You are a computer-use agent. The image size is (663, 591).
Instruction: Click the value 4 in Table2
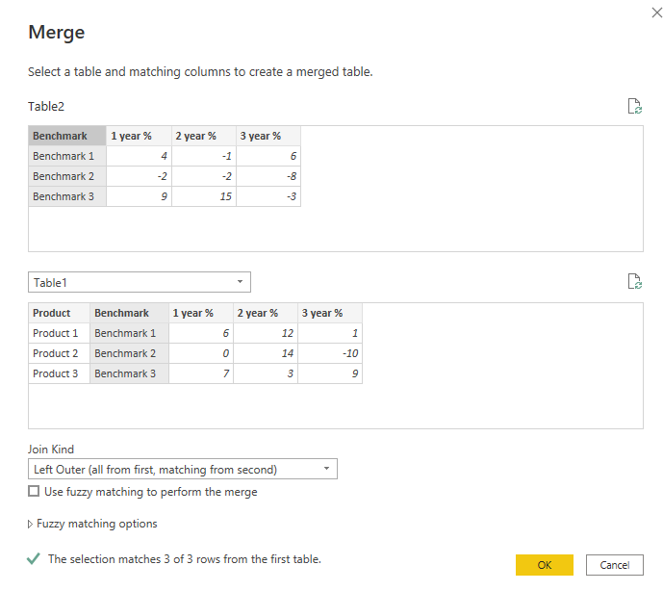click(139, 156)
